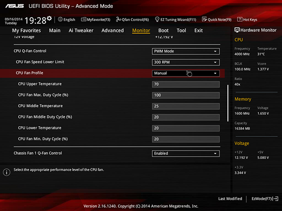Select the Monitor tab
The image size is (282, 211).
point(141,30)
